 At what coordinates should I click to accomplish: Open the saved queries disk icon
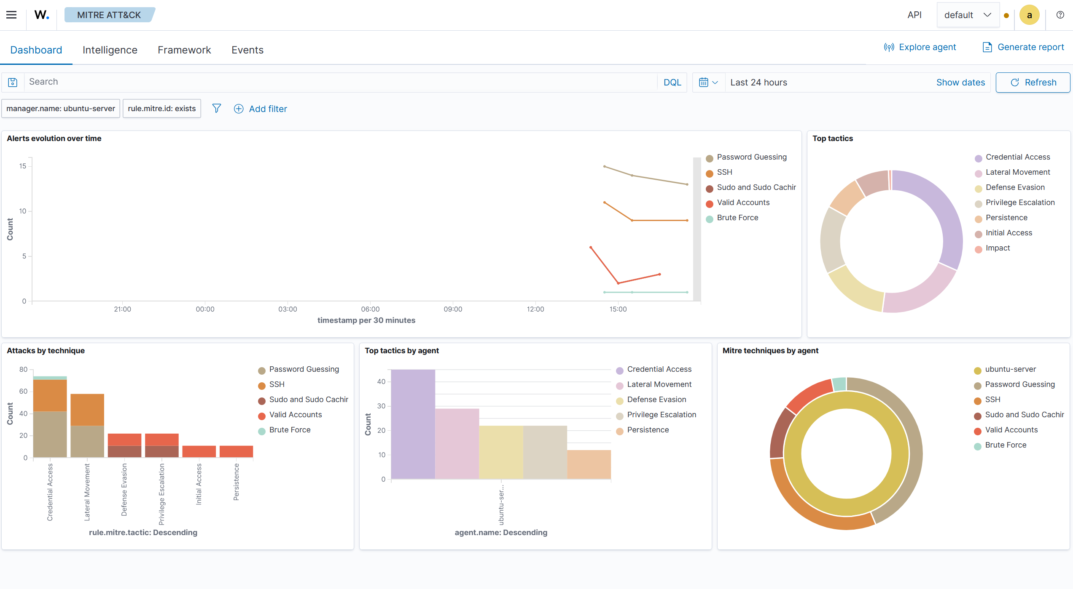point(13,83)
